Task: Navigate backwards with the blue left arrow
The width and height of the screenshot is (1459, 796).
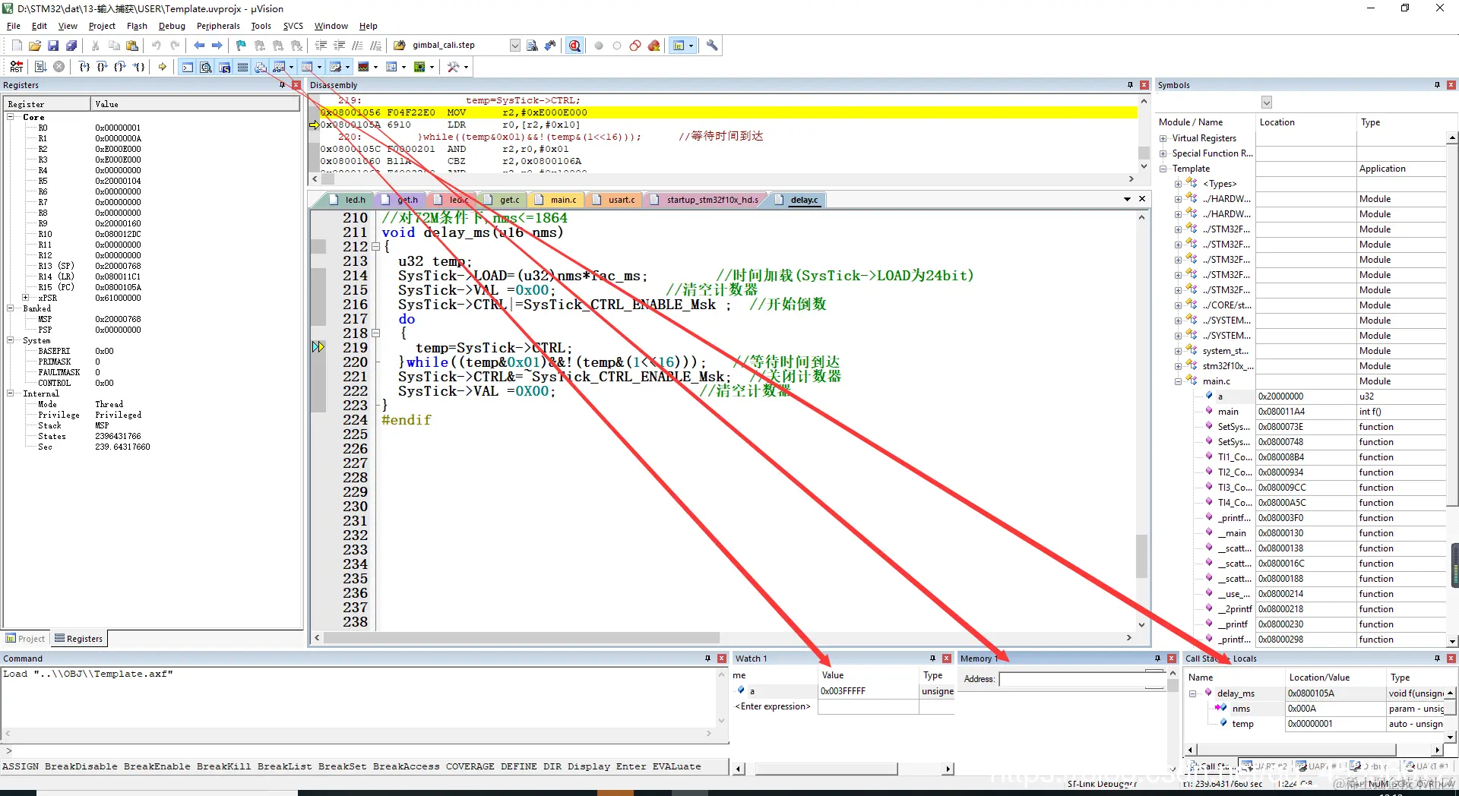Action: tap(199, 46)
